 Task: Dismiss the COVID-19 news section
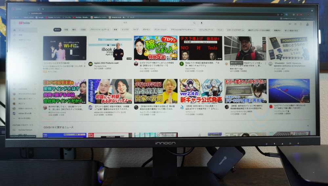click(308, 126)
